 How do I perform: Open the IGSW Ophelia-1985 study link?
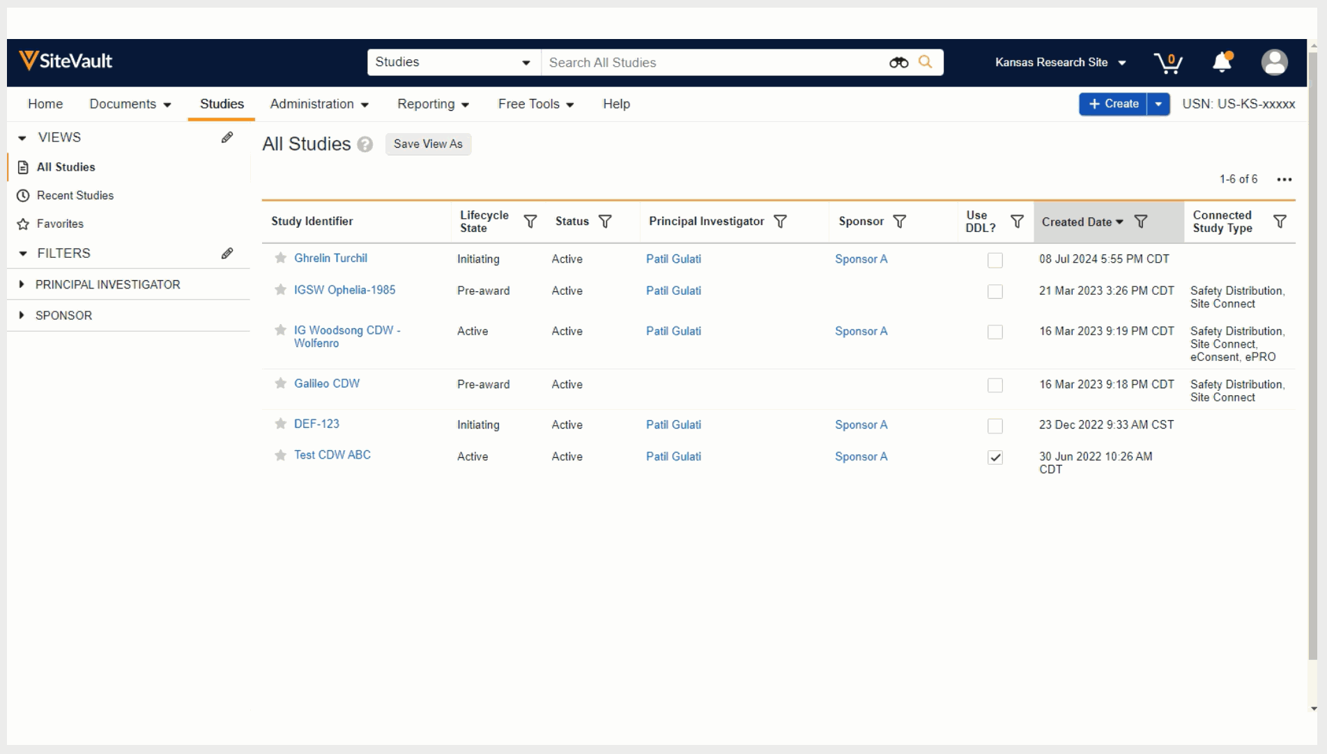click(x=344, y=290)
